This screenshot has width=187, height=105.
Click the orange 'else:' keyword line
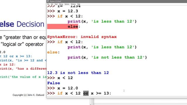(53, 52)
